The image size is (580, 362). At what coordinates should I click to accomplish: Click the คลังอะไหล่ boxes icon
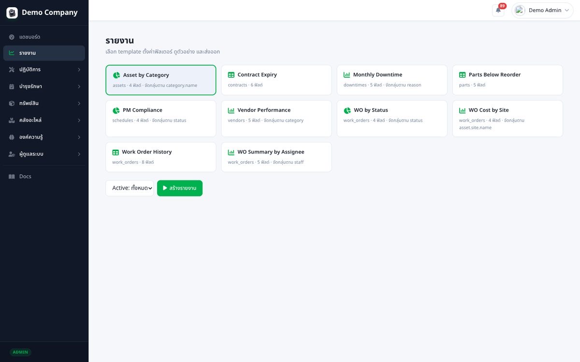point(12,120)
